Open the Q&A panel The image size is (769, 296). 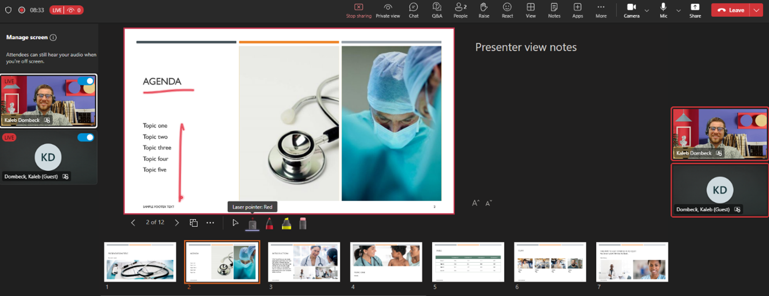tap(437, 8)
